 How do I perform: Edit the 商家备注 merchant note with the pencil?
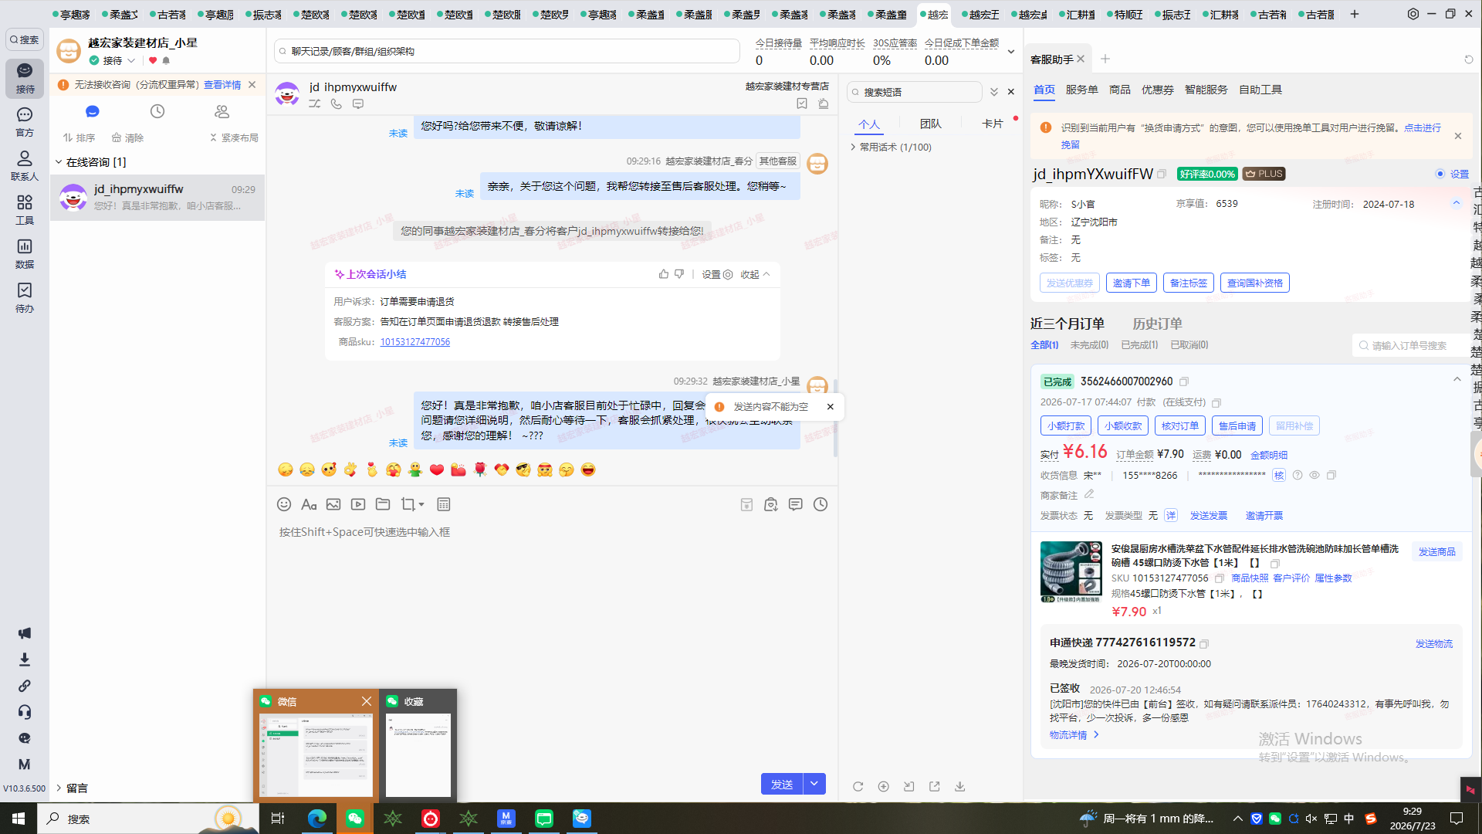pos(1089,494)
